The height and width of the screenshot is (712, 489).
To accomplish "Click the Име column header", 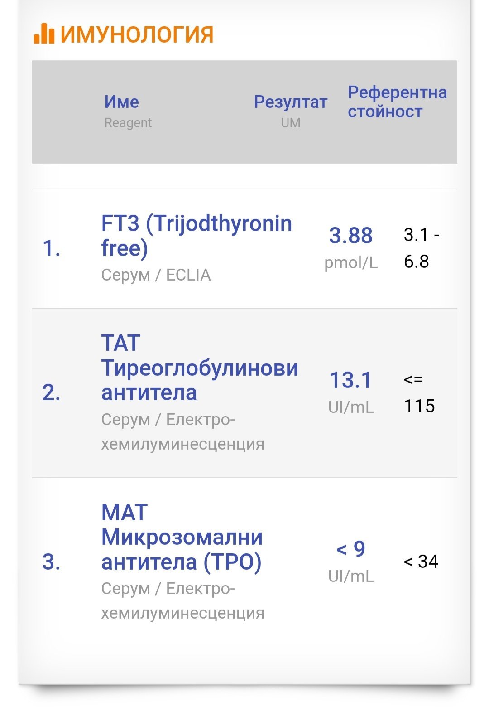I will pyautogui.click(x=121, y=102).
